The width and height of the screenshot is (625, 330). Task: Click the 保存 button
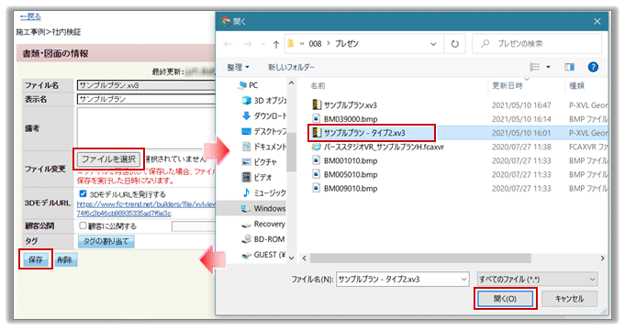click(x=36, y=259)
